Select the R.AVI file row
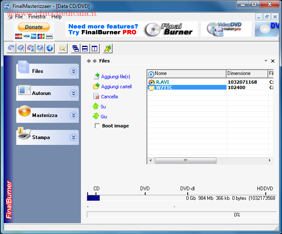This screenshot has width=282, height=234. [163, 82]
